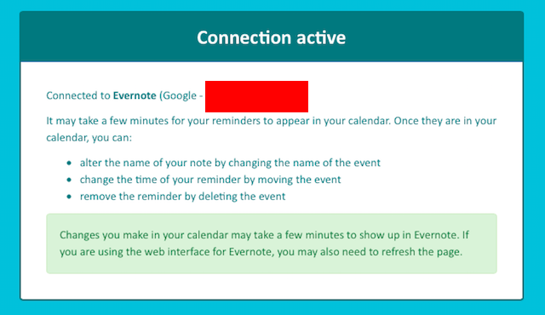Click the '(Google -' account text
The width and height of the screenshot is (545, 315).
coord(181,96)
